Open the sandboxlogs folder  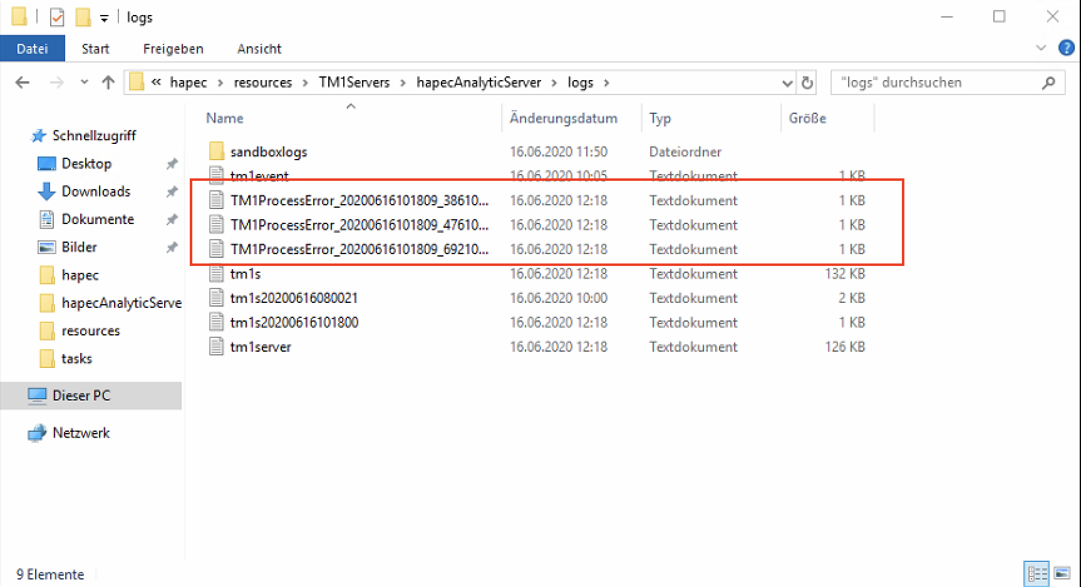click(269, 152)
